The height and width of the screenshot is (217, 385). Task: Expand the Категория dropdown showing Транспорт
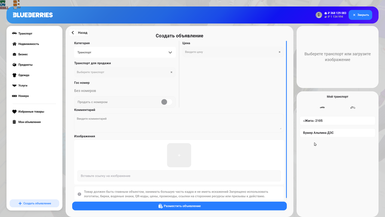click(125, 52)
